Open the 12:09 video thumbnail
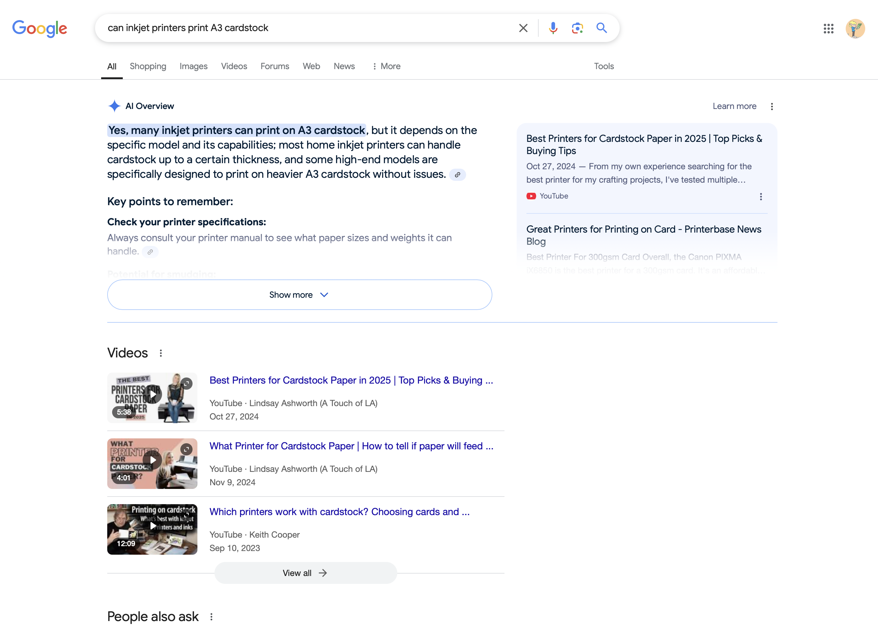Image resolution: width=878 pixels, height=632 pixels. tap(152, 529)
